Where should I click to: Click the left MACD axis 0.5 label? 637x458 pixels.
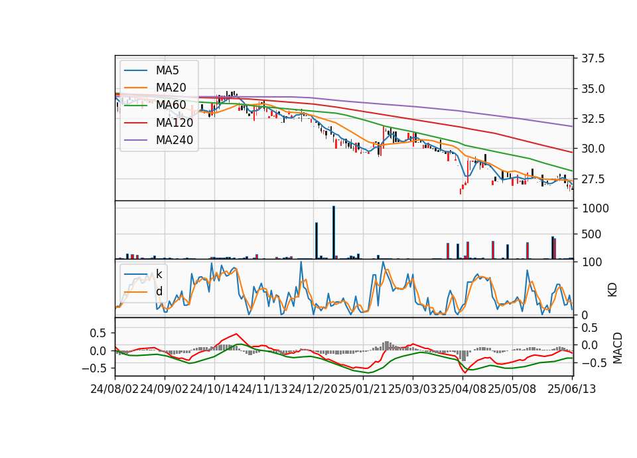98,333
